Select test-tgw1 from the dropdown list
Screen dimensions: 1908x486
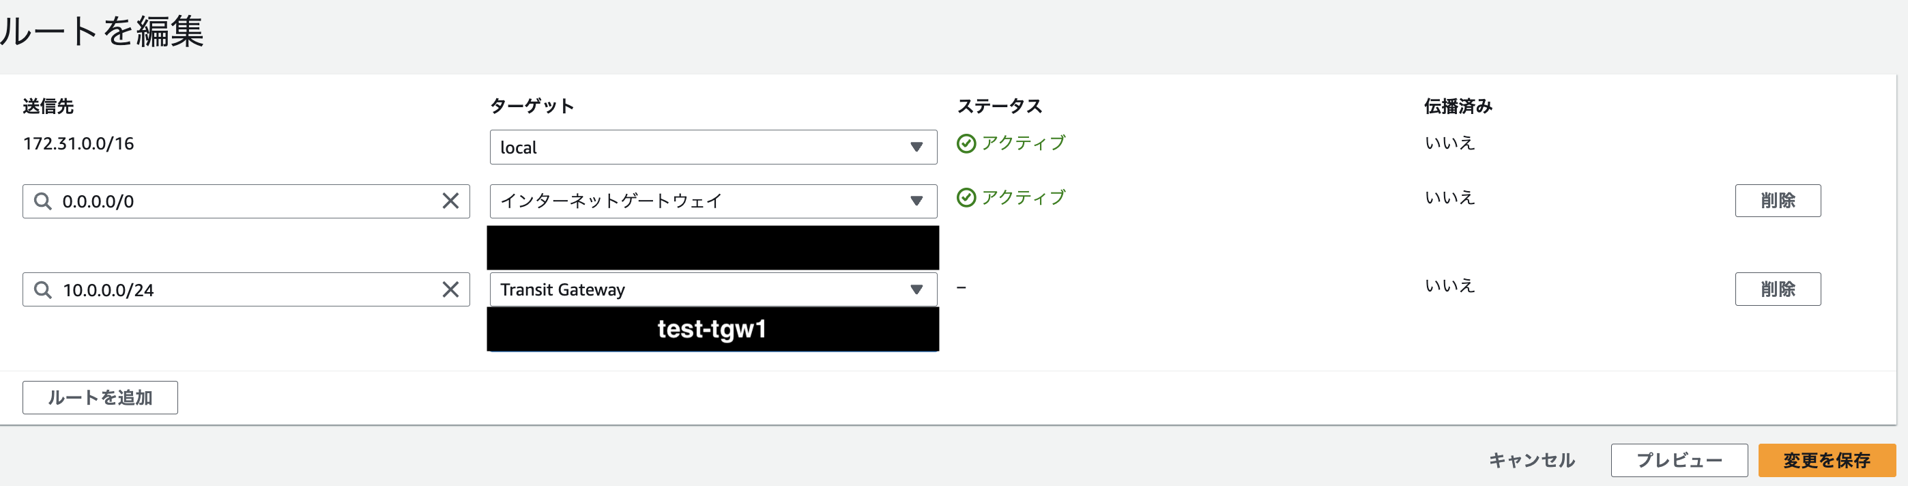pos(712,329)
